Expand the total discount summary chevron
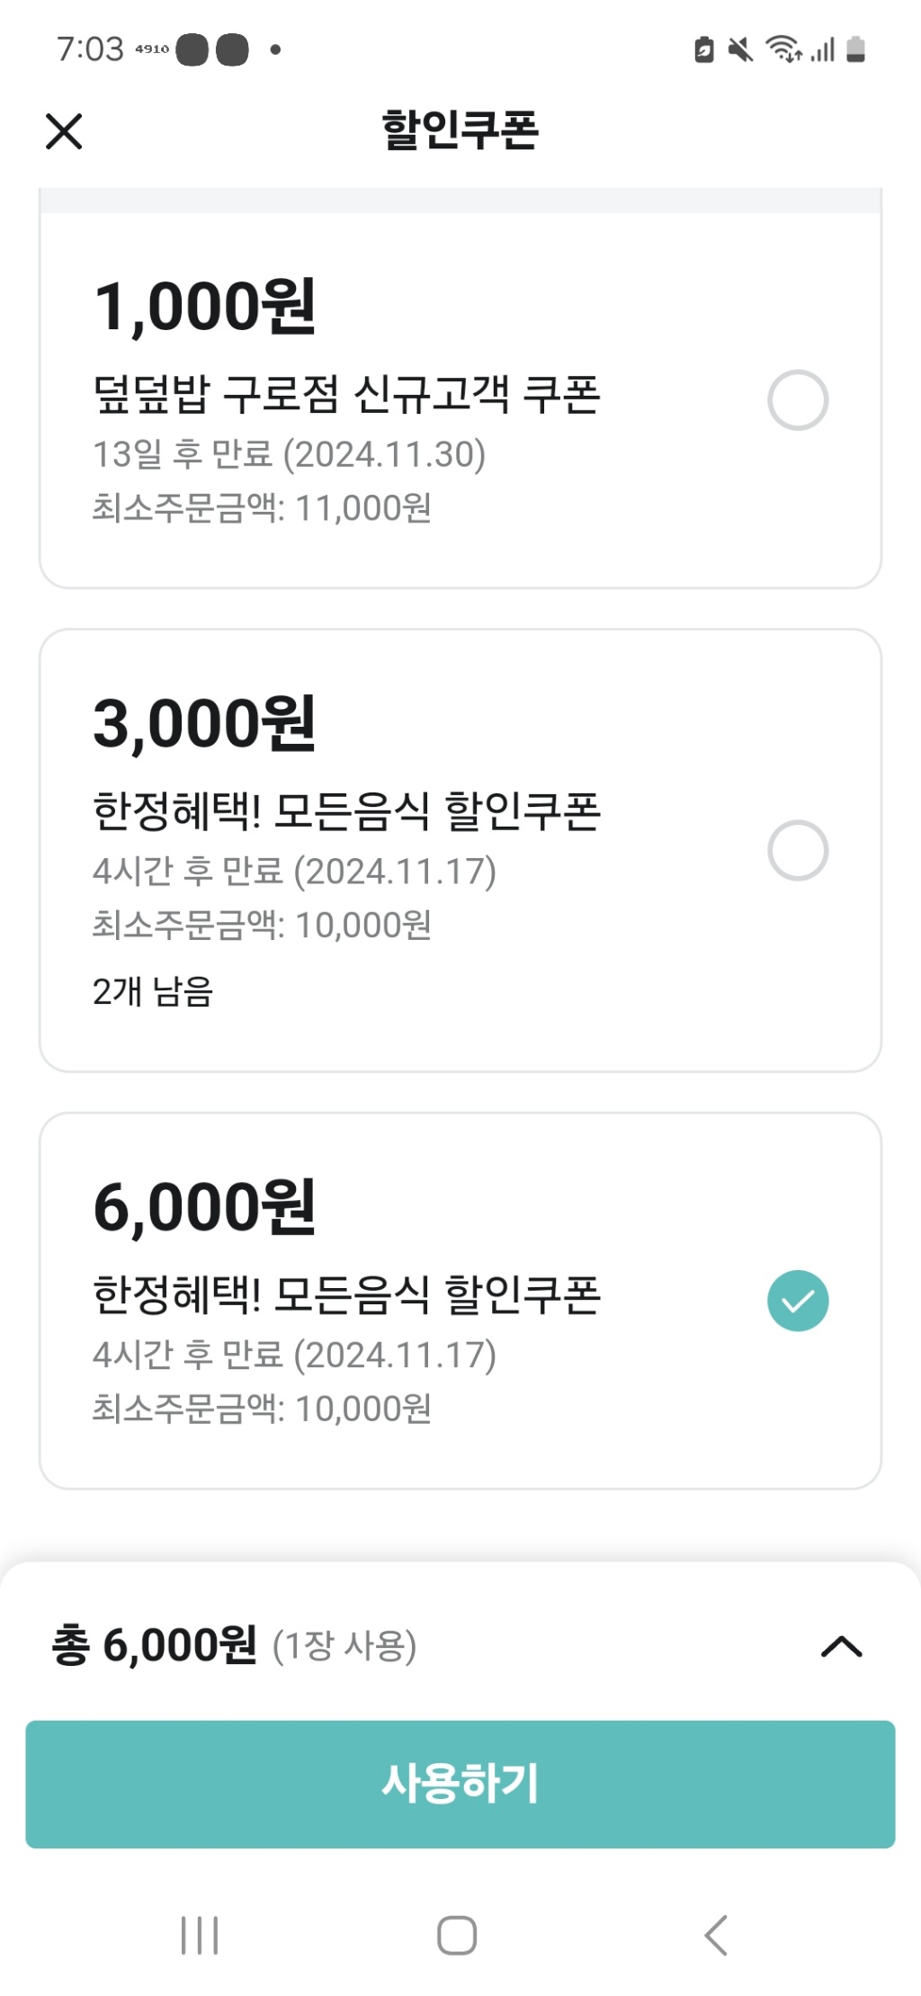This screenshot has width=921, height=1996. coord(842,1646)
